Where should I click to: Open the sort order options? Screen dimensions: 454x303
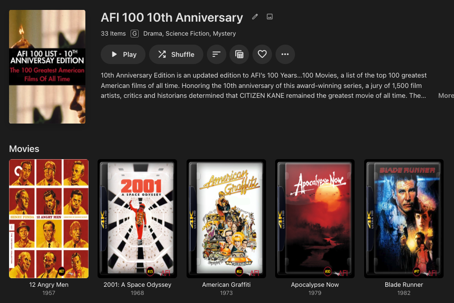point(216,55)
